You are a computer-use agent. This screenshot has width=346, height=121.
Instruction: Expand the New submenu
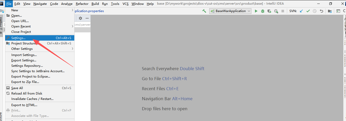(x=40, y=10)
